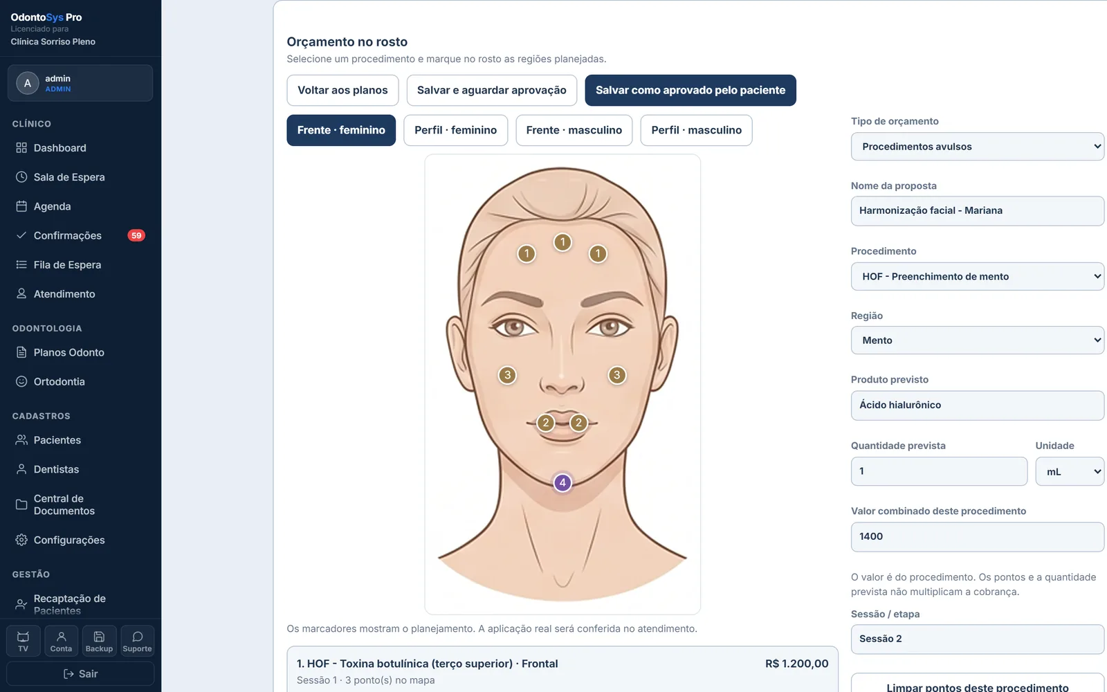Click the Quantidade prevista field
This screenshot has height=692, width=1107.
[x=939, y=471]
